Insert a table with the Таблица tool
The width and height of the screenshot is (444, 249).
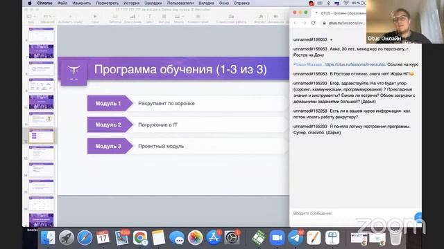115,18
